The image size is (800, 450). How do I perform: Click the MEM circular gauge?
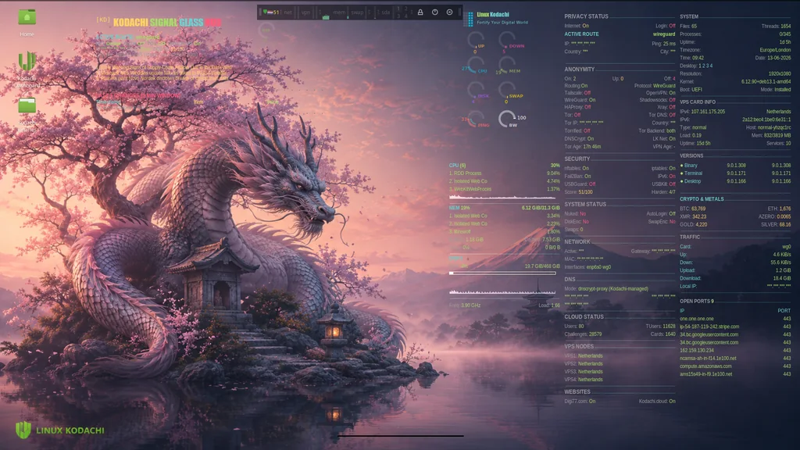coord(508,66)
